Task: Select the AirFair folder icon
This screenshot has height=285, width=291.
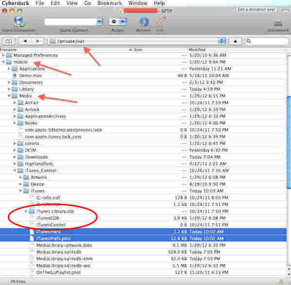Action: coord(20,103)
